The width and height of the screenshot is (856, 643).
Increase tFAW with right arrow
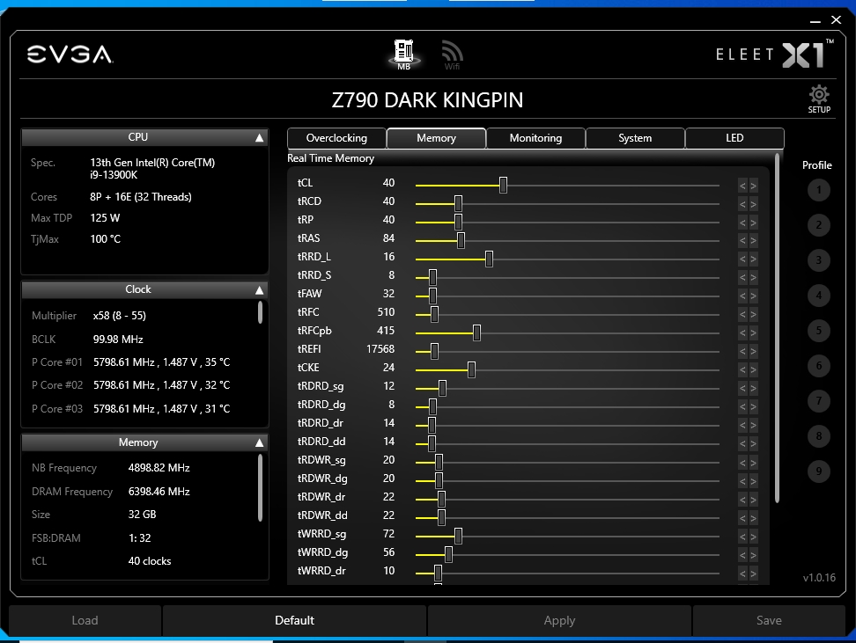[x=753, y=296]
